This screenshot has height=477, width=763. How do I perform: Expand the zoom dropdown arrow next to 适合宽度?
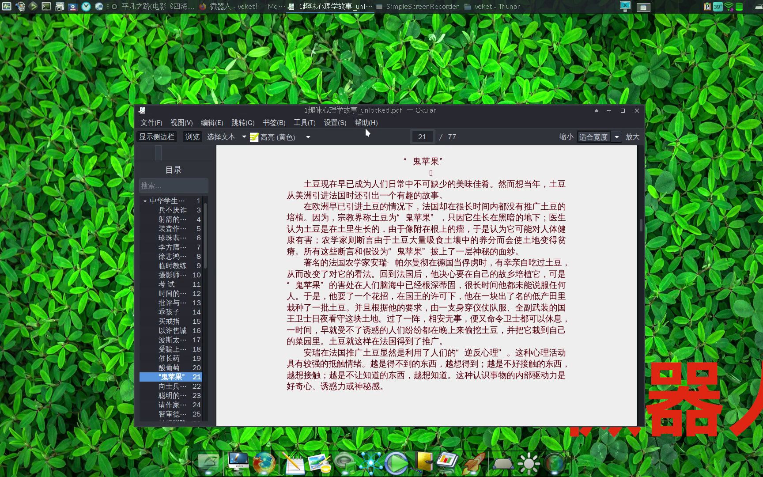617,137
